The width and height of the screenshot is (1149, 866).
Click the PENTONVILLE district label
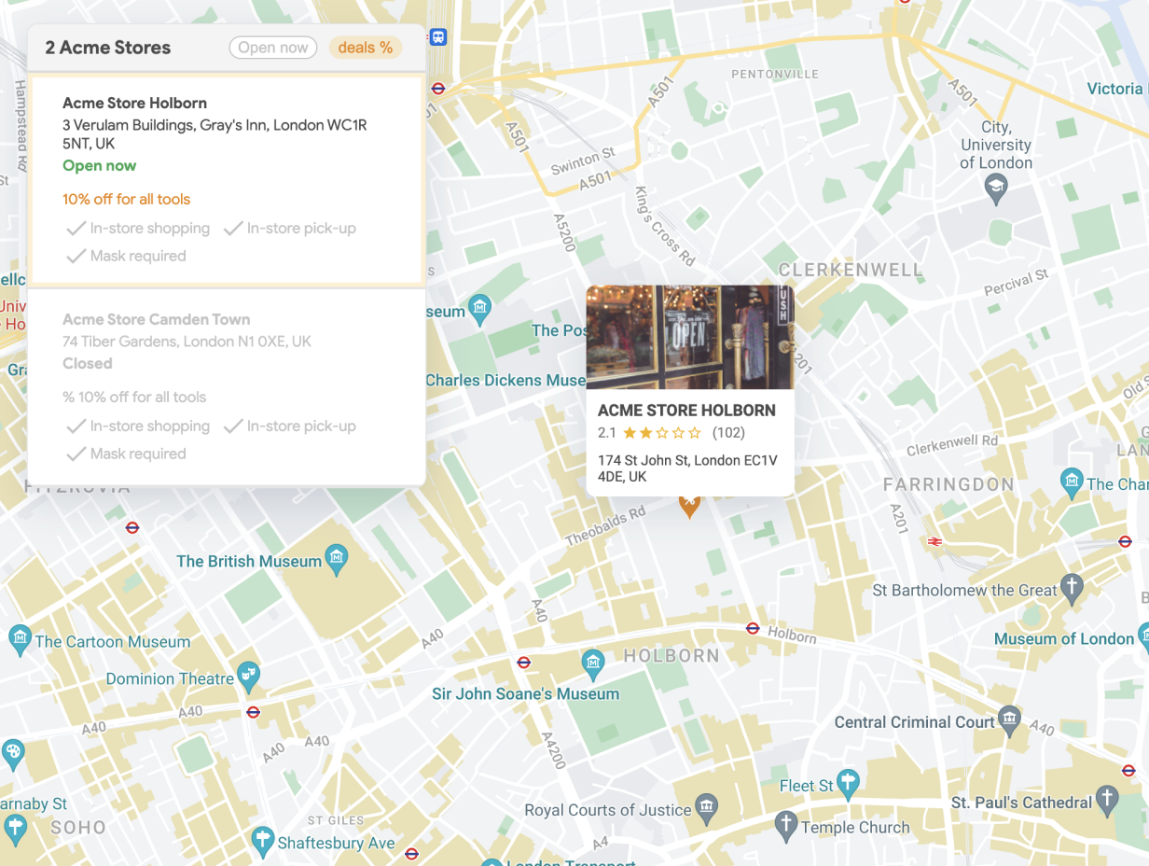click(x=775, y=74)
